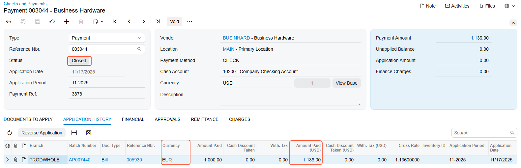521x168 pixels.
Task: Click the USD currency field
Action: [x=256, y=83]
